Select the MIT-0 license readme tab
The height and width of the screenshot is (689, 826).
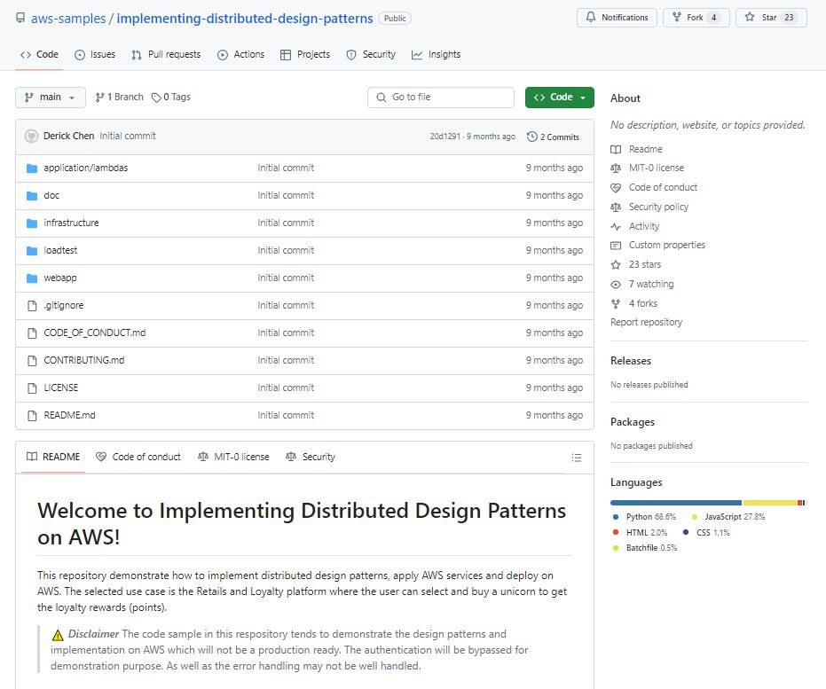click(233, 457)
